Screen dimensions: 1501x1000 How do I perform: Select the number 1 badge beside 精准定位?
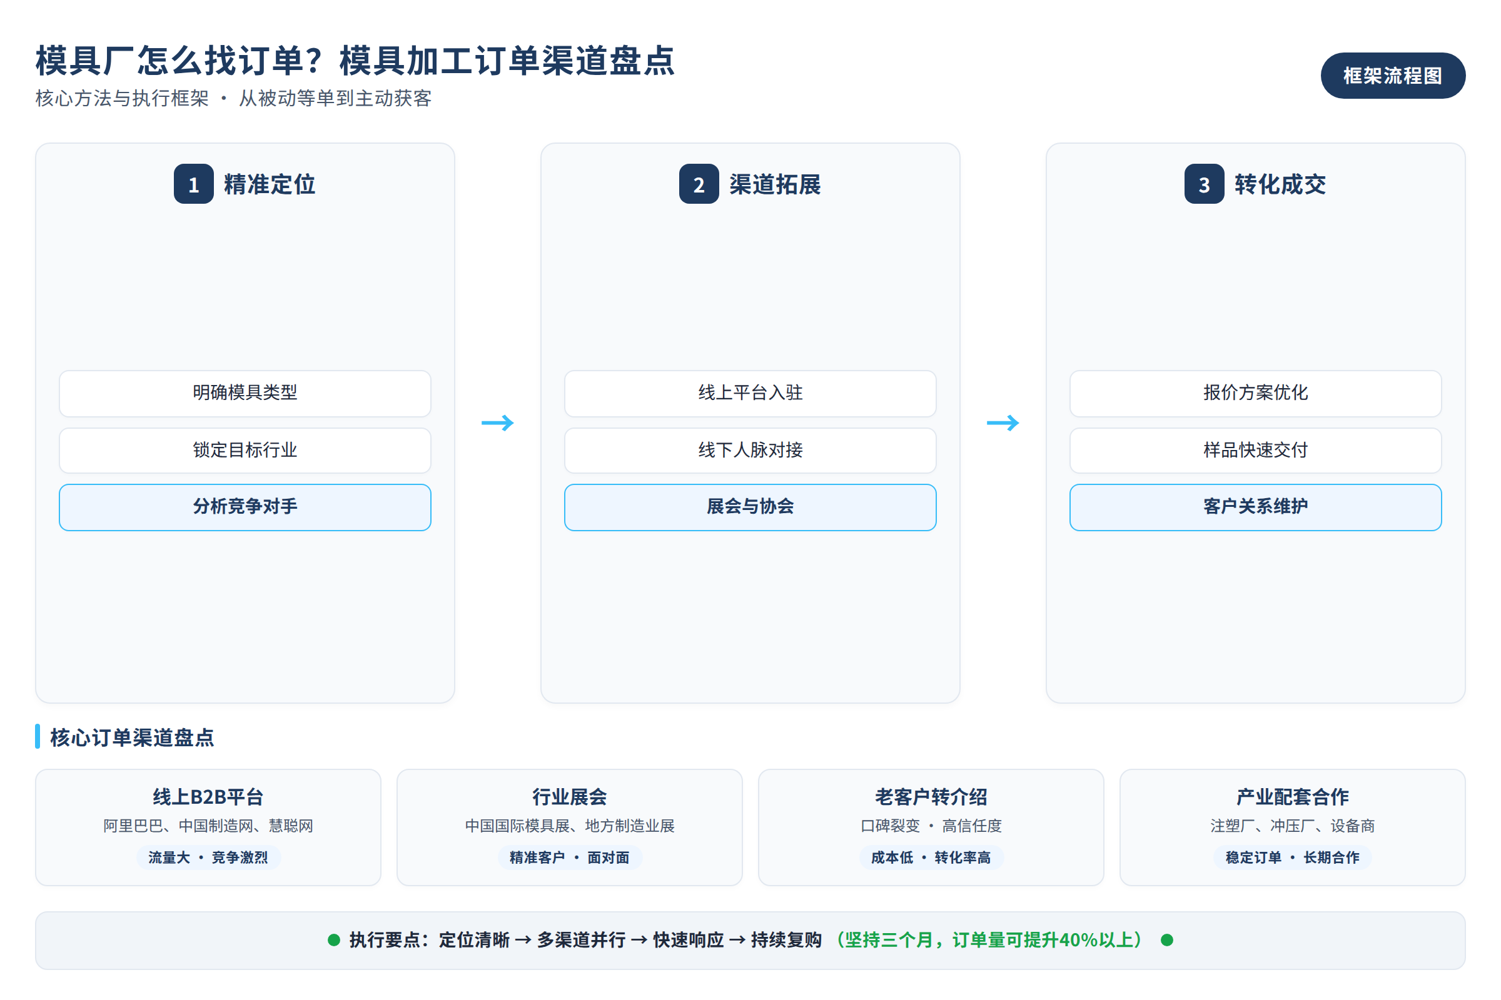click(193, 184)
